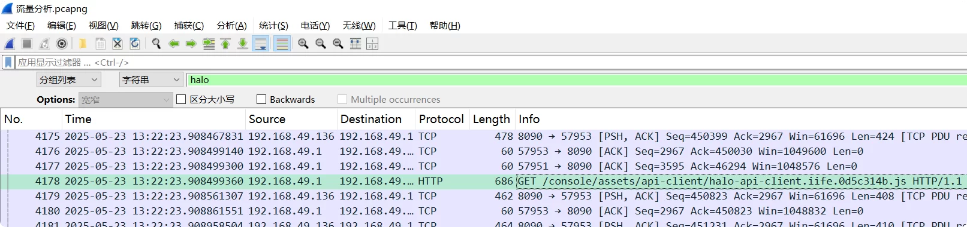The height and width of the screenshot is (227, 967).
Task: Open the 统计(S) menu
Action: 273,25
